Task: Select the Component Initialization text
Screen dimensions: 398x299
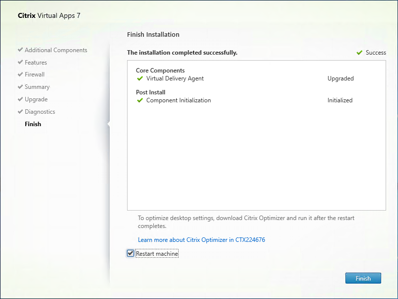Action: click(x=179, y=100)
